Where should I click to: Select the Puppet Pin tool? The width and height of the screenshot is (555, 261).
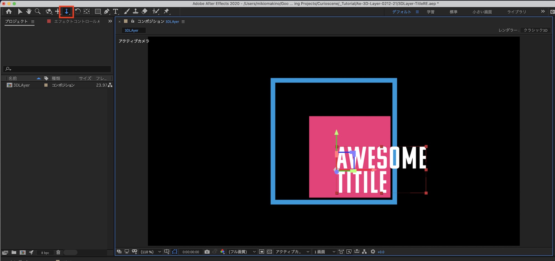click(166, 11)
